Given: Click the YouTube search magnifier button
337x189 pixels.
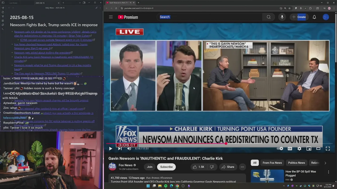Looking at the screenshot, I should [x=269, y=17].
